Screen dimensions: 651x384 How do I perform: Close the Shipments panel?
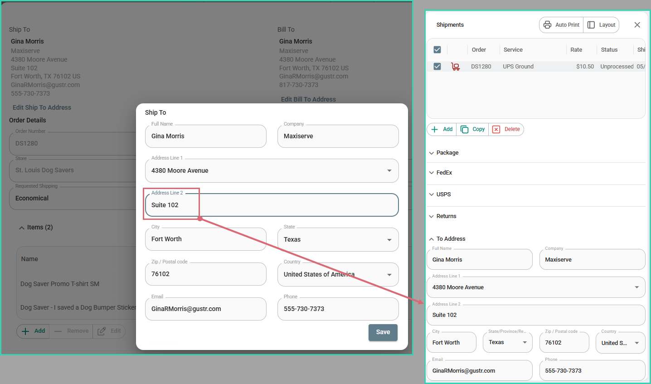click(637, 25)
